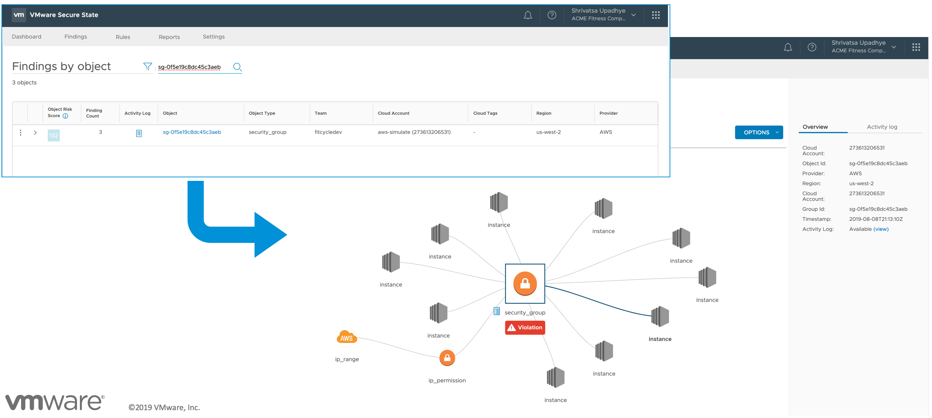Viewport: 932px width, 418px height.
Task: Select the ip_permission lock node
Action: [447, 358]
